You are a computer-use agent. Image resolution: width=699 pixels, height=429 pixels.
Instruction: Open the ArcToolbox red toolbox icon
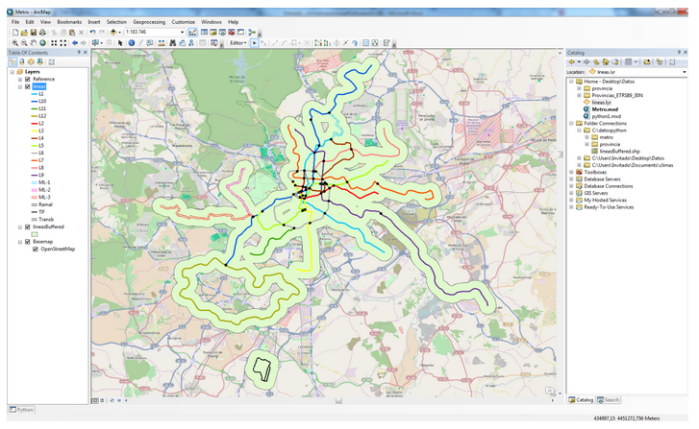(x=232, y=32)
